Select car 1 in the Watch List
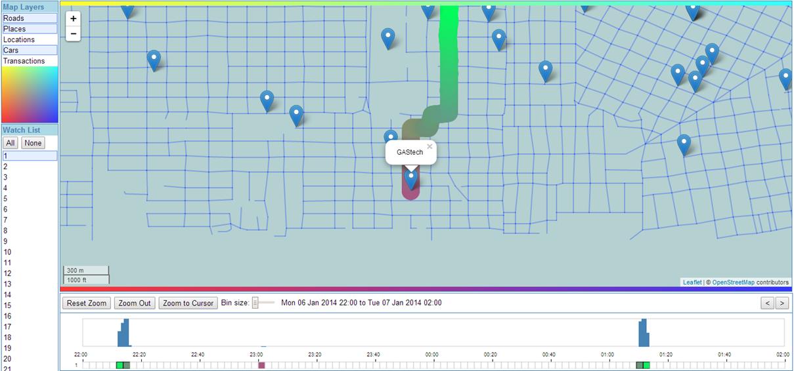794x371 pixels. click(30, 156)
